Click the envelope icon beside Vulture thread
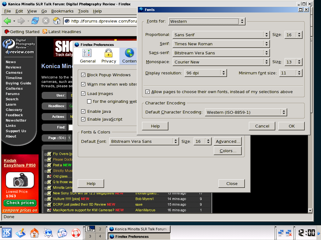This screenshot has width=321, height=240. coord(49,199)
